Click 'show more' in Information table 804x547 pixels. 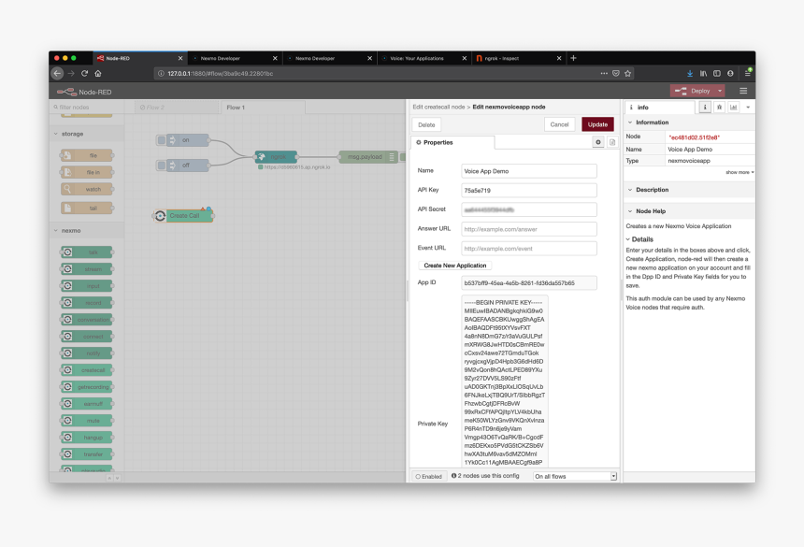(739, 172)
